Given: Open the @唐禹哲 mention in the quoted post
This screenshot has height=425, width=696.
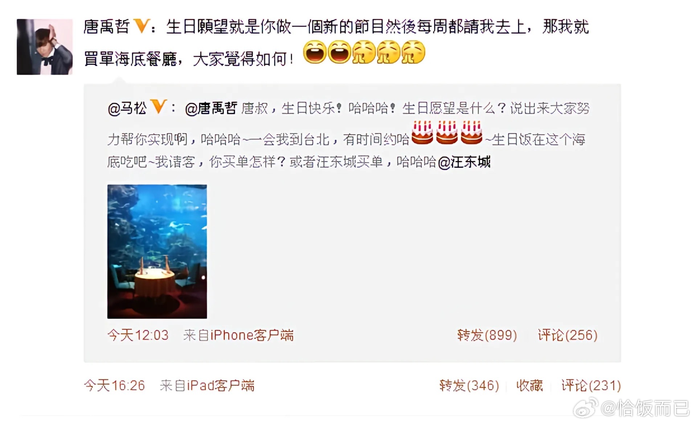Looking at the screenshot, I should tap(211, 108).
